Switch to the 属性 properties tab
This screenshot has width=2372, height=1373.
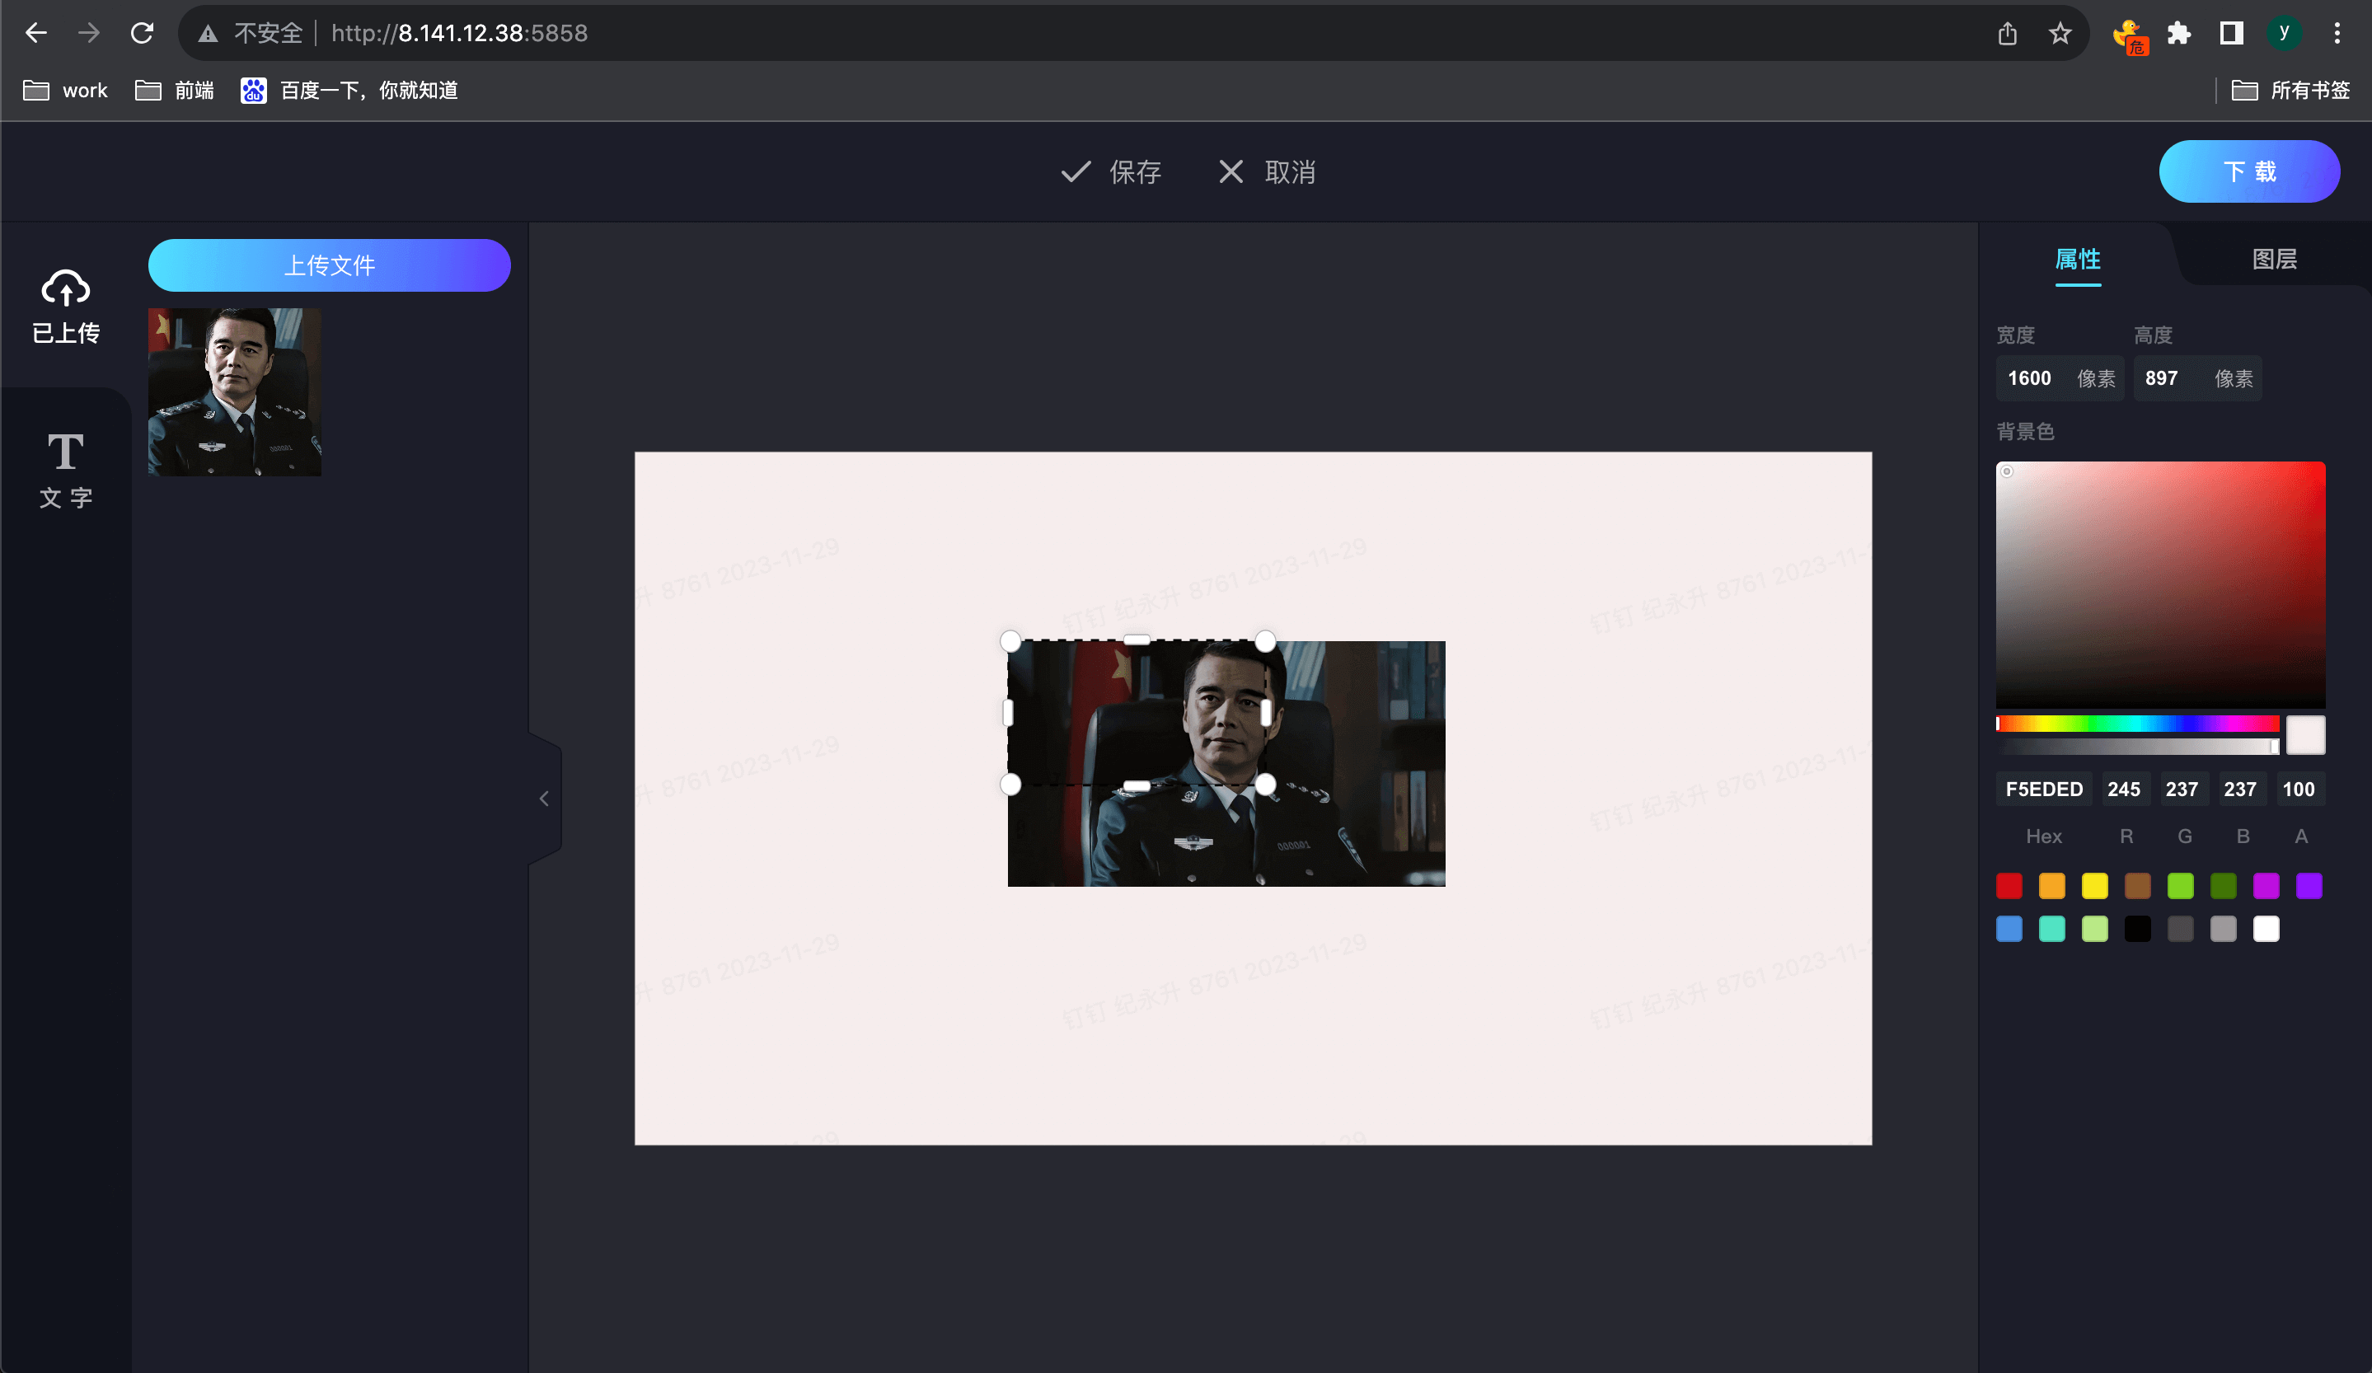[x=2079, y=260]
